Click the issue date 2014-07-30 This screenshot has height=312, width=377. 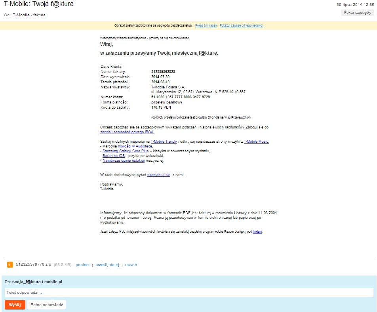[x=160, y=77]
